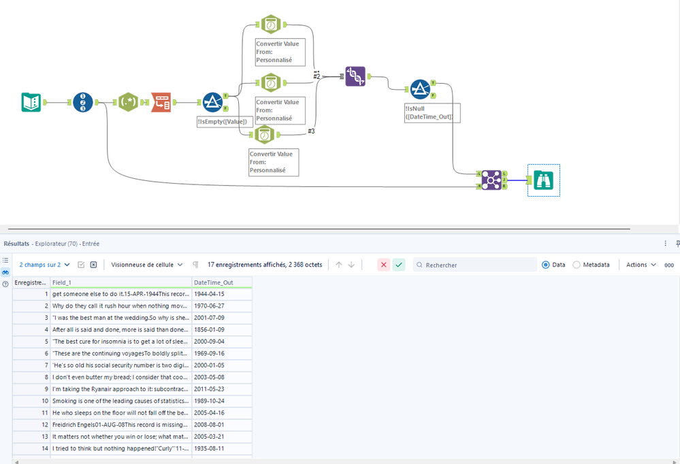Click cell starting 'Friedrich Engels01-AUG-08'
The width and height of the screenshot is (680, 464).
121,425
